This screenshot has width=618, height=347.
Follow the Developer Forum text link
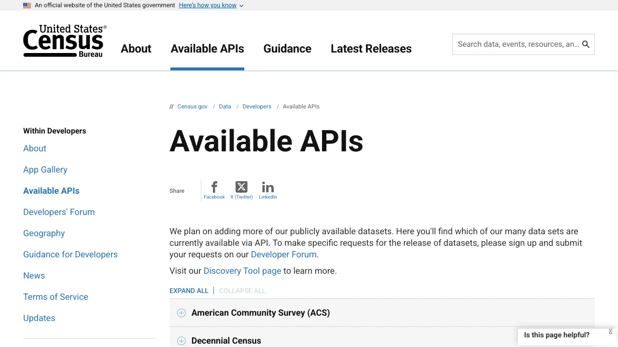click(x=283, y=254)
